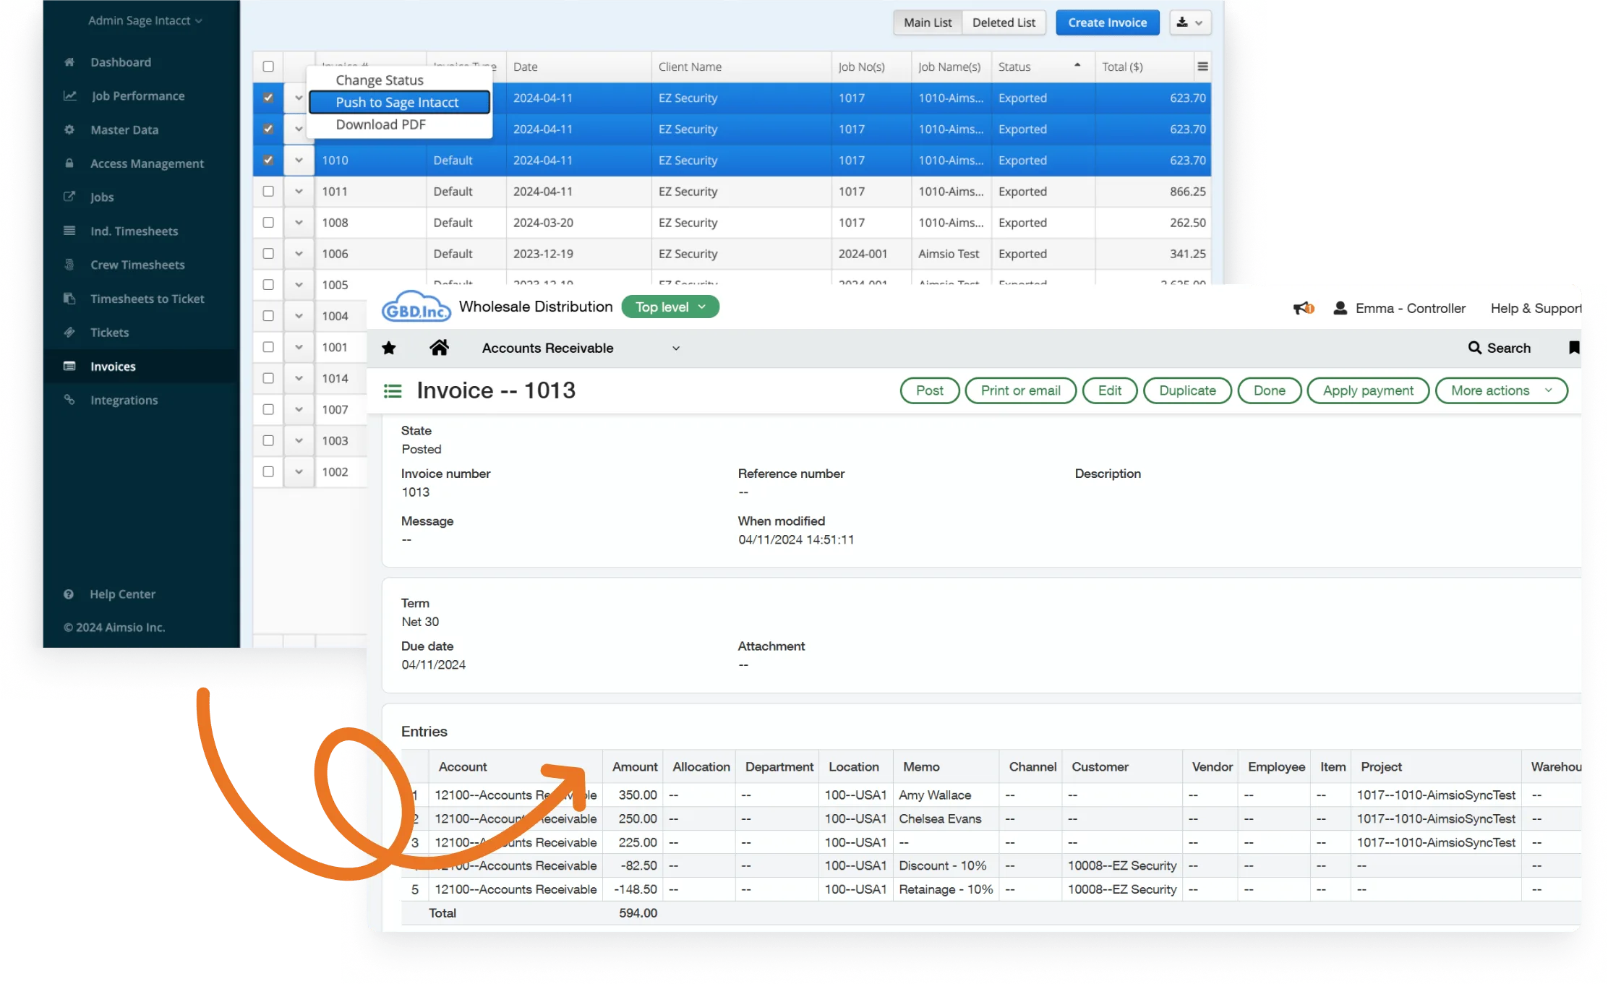Open the notifications megaphone icon
Viewport: 1608px width, 984px height.
click(1303, 309)
